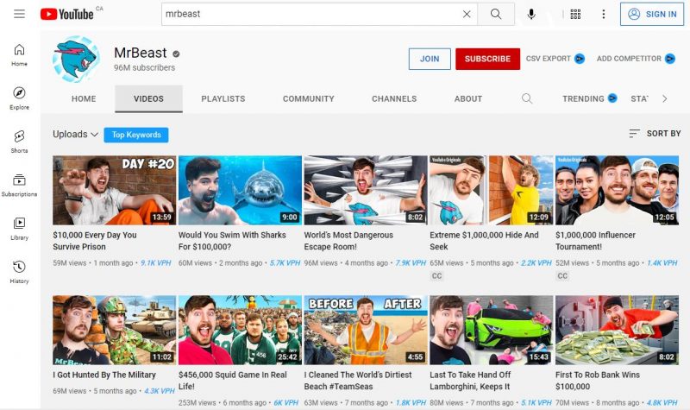The width and height of the screenshot is (690, 410).
Task: Open the Trending tab
Action: point(589,98)
